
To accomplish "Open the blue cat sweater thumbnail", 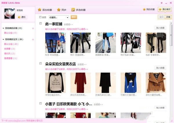I will click(131, 83).
